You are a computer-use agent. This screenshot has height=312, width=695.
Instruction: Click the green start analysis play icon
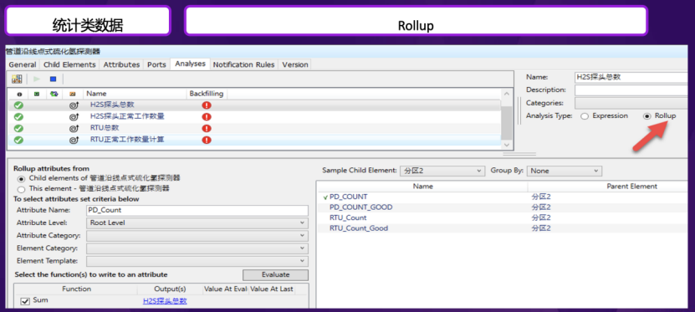pos(37,79)
